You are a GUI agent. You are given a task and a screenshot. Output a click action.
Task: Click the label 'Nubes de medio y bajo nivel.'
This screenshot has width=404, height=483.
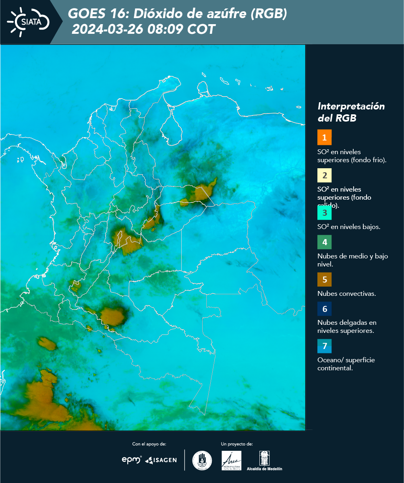(352, 260)
